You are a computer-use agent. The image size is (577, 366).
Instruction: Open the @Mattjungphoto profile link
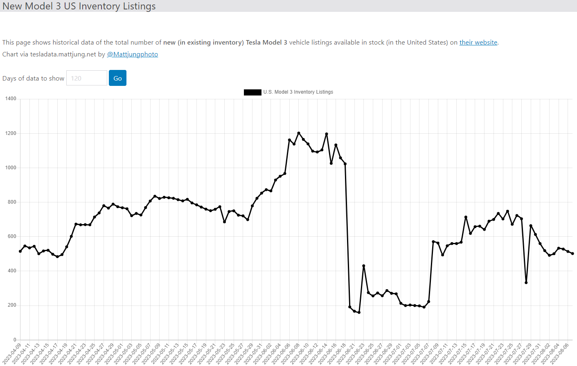[133, 54]
